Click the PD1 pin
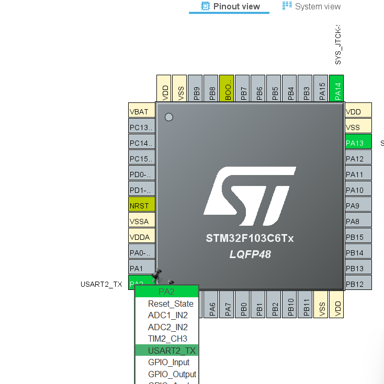Image resolution: width=384 pixels, height=384 pixels. pyautogui.click(x=142, y=188)
